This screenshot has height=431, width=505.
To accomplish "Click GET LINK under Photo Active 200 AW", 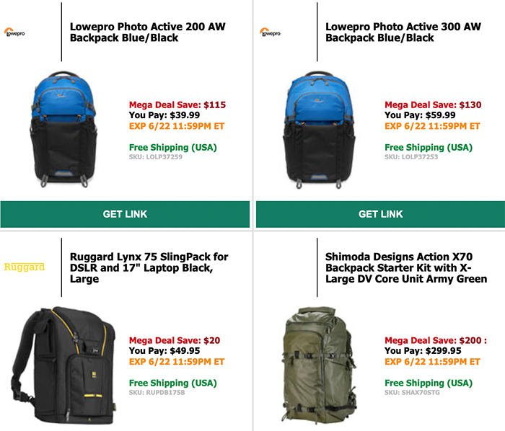I will click(x=125, y=214).
